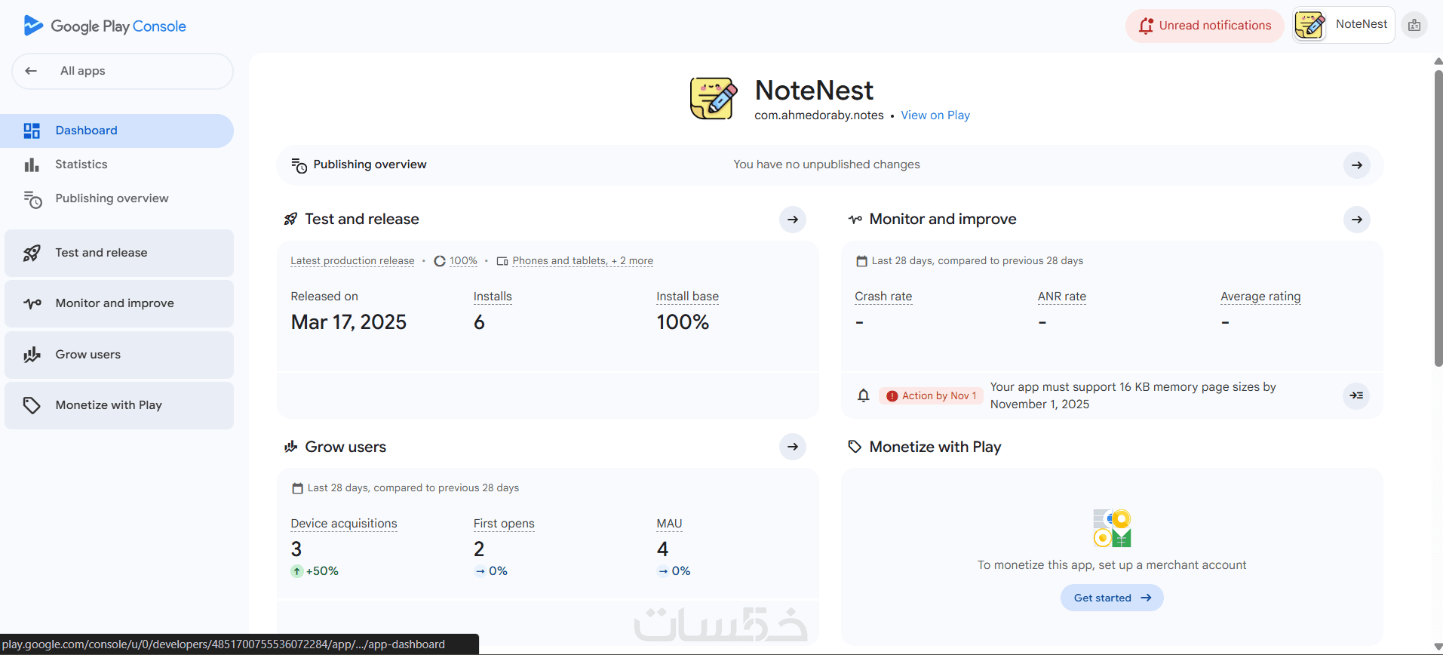This screenshot has height=655, width=1443.
Task: Expand Monetize with Play sidebar section
Action: (x=119, y=405)
